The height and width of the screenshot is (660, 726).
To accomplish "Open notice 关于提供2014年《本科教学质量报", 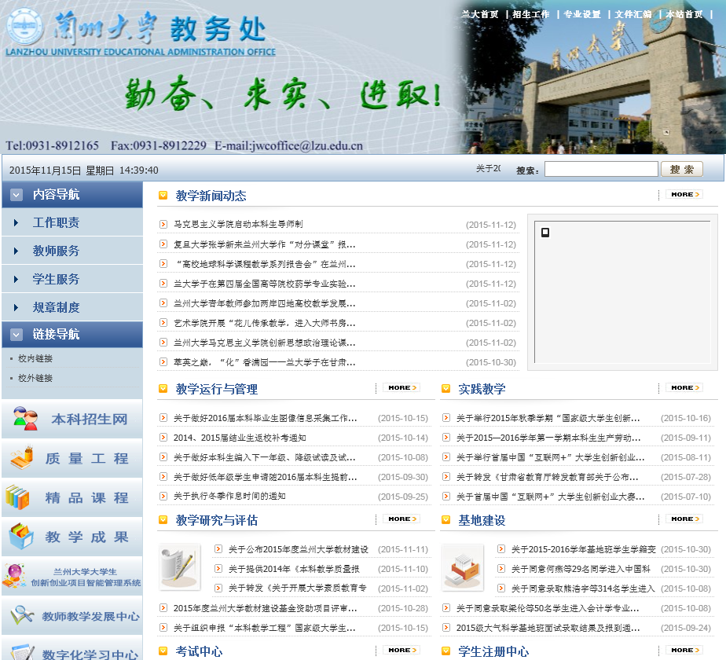I will 294,569.
